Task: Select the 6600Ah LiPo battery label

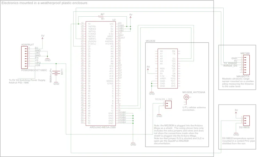Action: point(51,76)
